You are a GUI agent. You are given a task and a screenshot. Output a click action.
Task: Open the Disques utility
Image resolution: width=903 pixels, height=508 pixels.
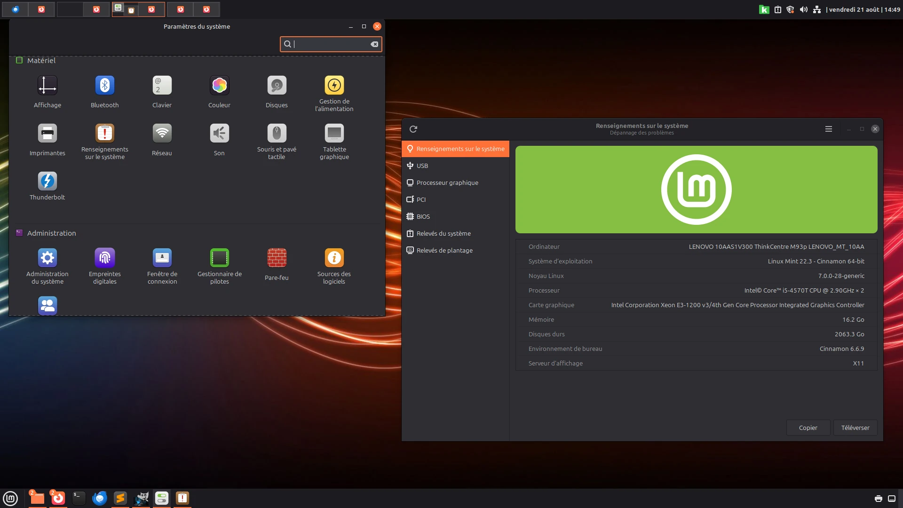(x=277, y=92)
